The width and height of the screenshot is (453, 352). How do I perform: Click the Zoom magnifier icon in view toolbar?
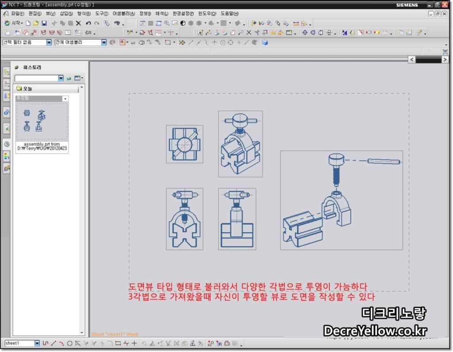coord(167,23)
